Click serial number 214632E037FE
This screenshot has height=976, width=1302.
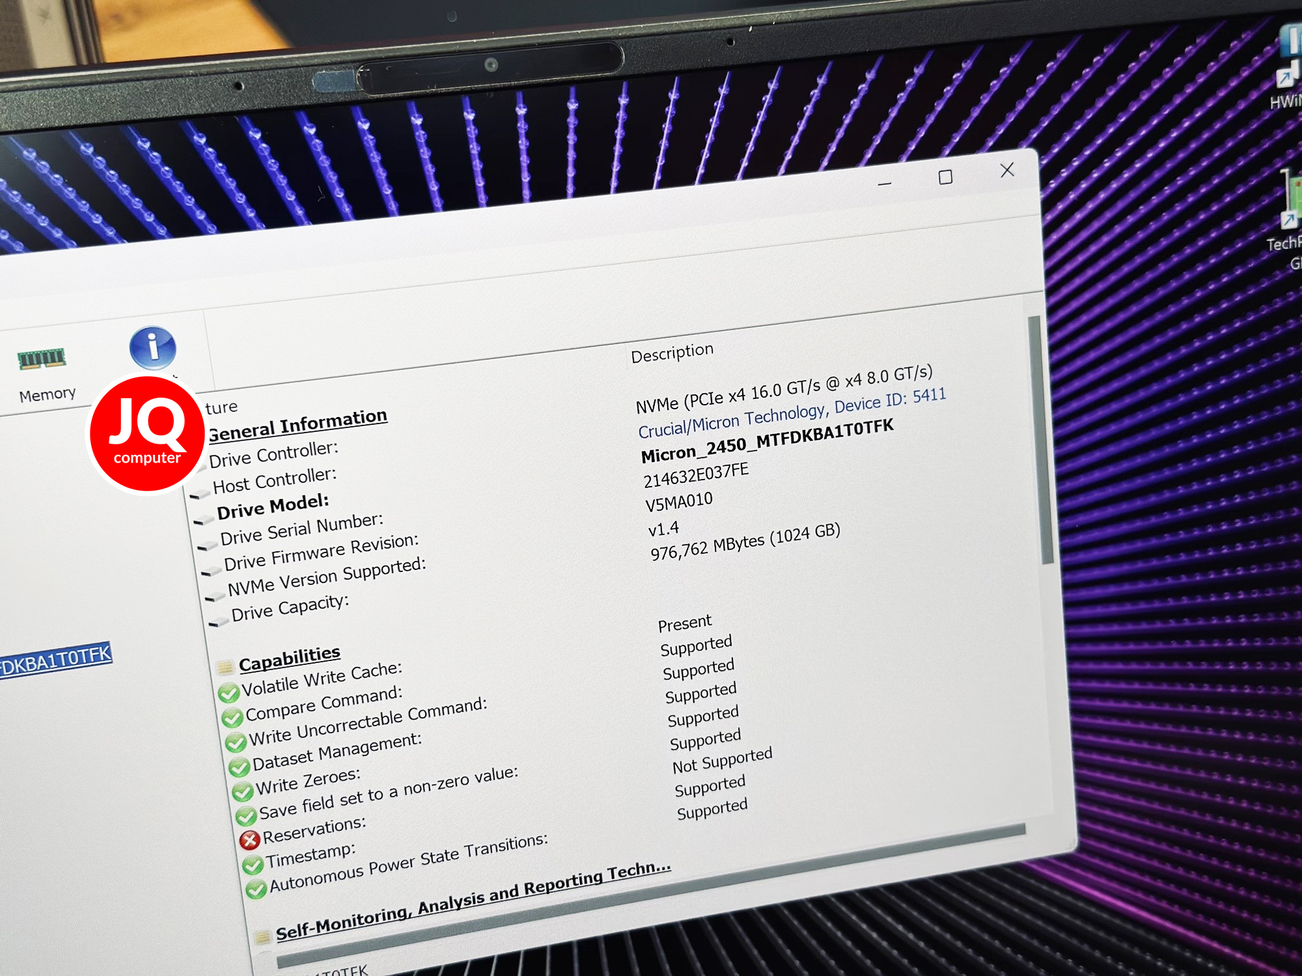coord(696,475)
